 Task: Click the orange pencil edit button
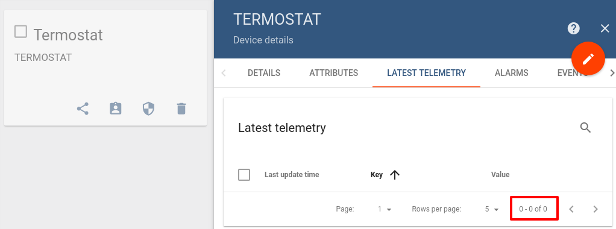point(588,59)
